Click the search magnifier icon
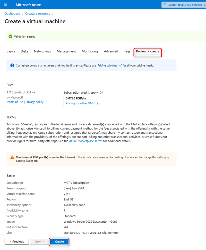The height and width of the screenshot is (250, 206). pyautogui.click(x=165, y=5)
